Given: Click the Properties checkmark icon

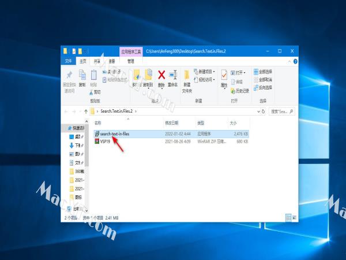Looking at the screenshot, I should [x=224, y=75].
